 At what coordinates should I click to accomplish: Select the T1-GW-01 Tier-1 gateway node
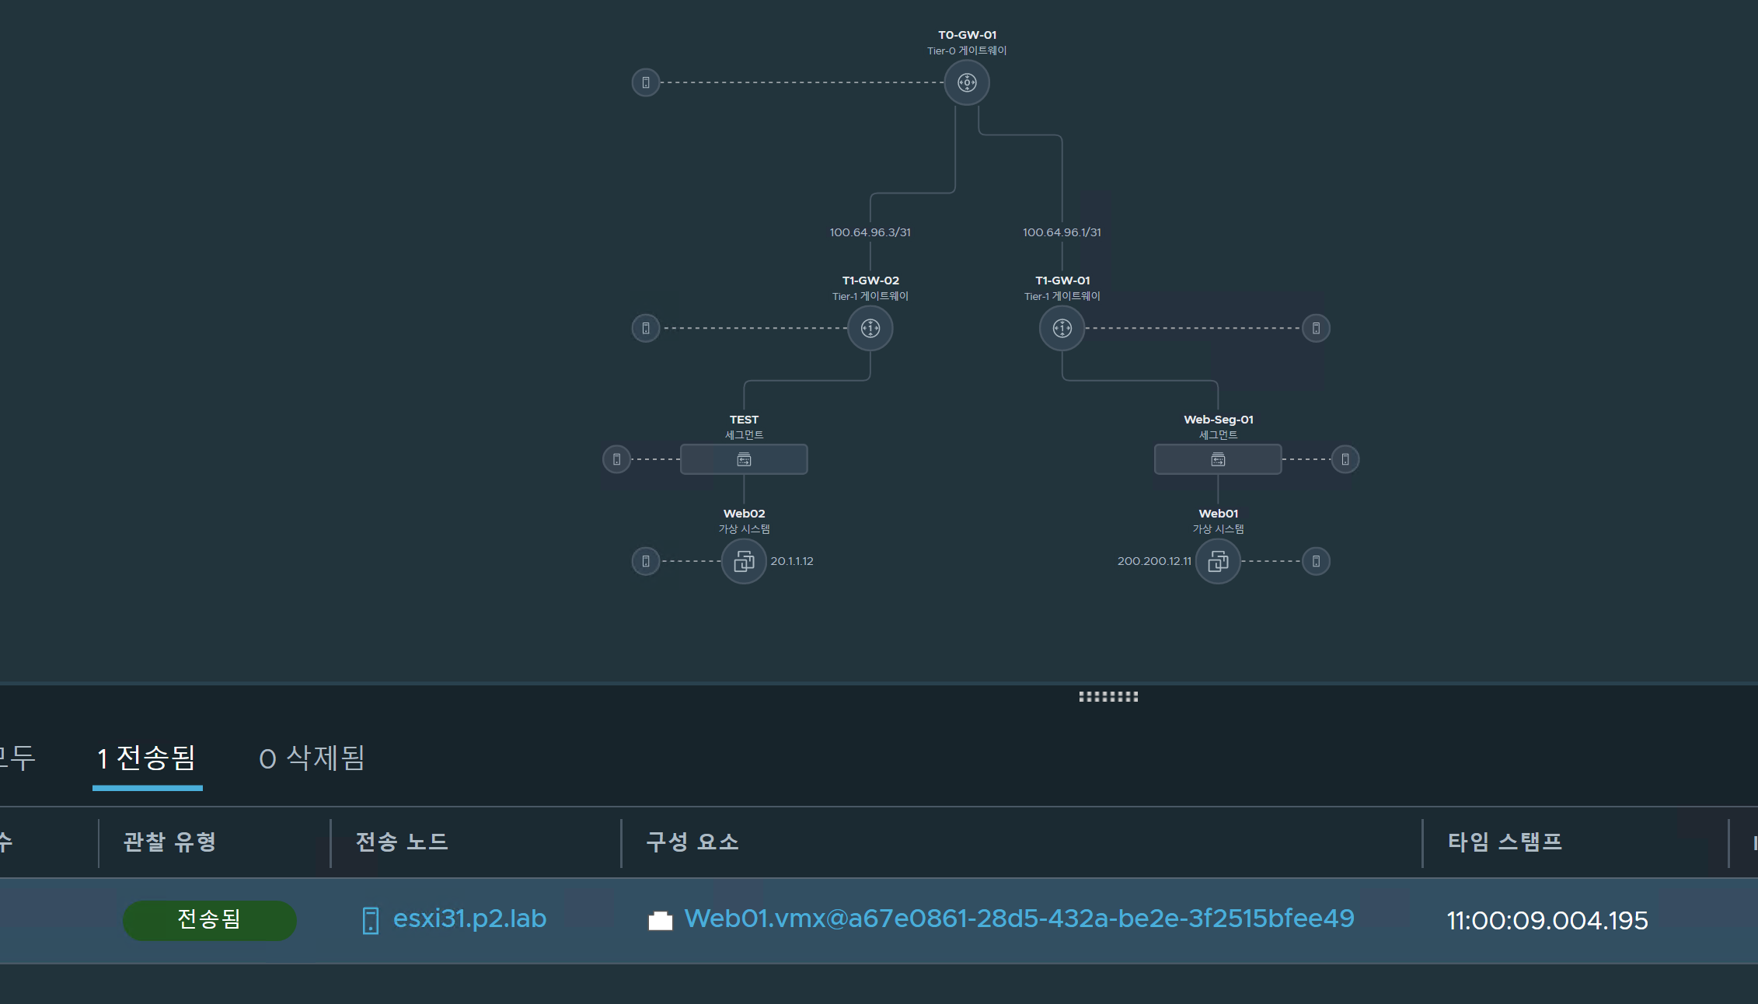[x=1062, y=328]
